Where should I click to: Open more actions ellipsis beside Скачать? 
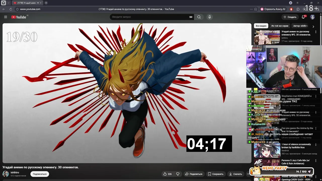pos(248,174)
